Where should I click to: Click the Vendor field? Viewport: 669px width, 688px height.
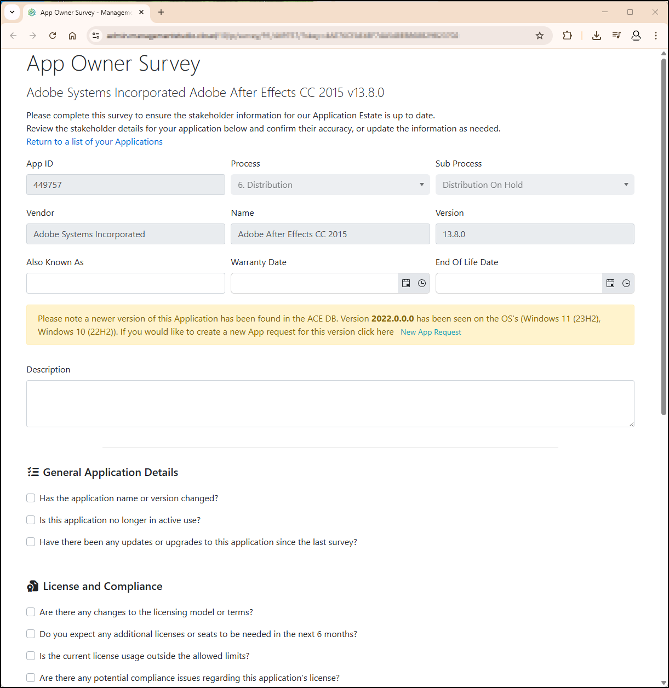click(125, 234)
